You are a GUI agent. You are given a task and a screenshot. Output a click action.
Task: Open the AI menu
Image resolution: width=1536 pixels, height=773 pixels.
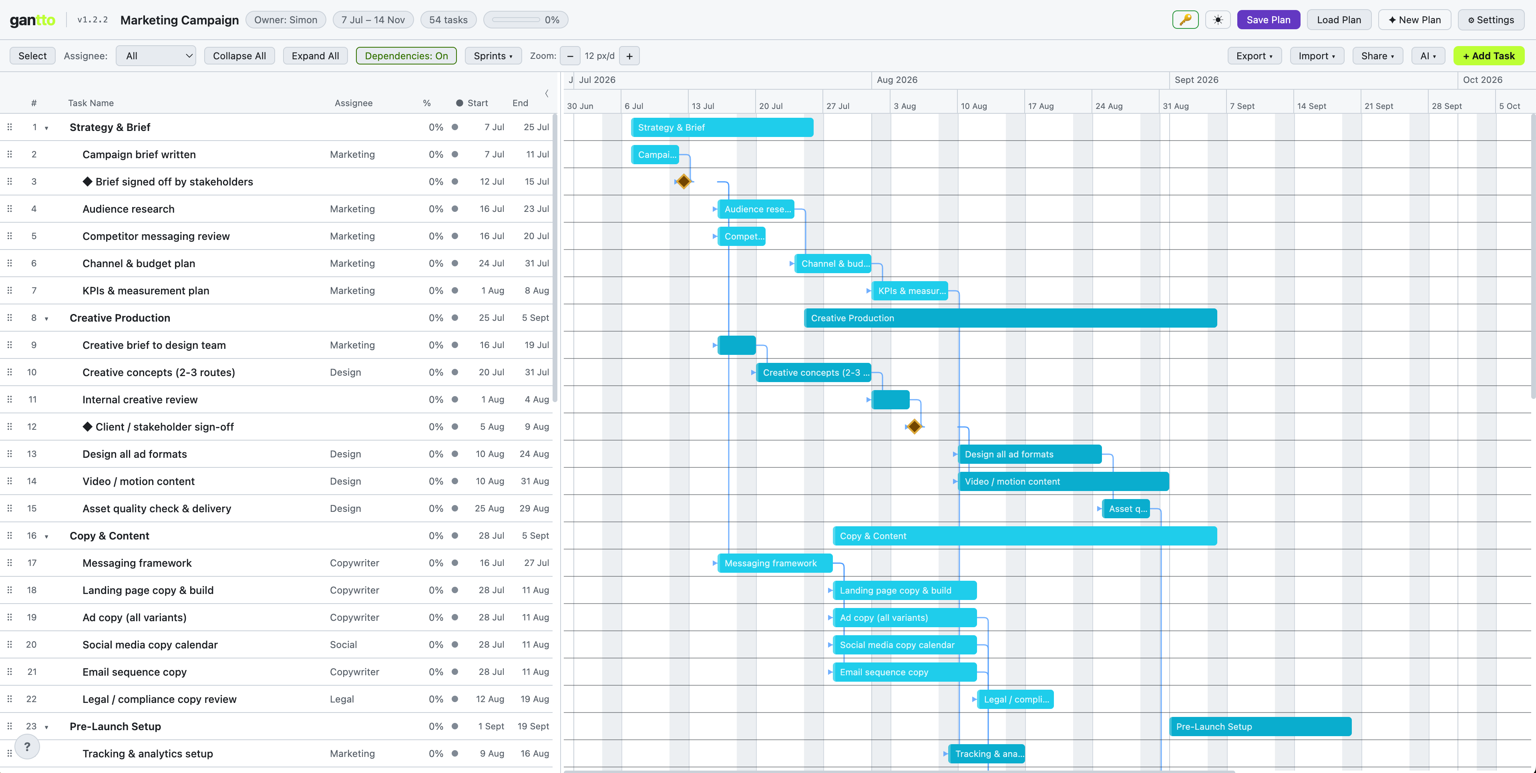(1428, 56)
